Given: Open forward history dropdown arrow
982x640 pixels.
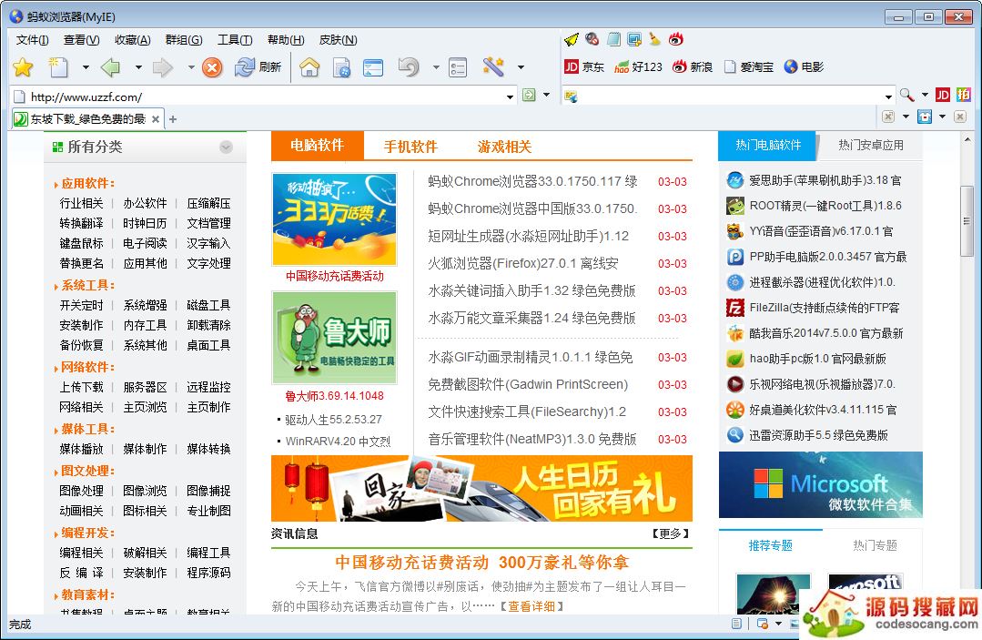Looking at the screenshot, I should pos(191,67).
